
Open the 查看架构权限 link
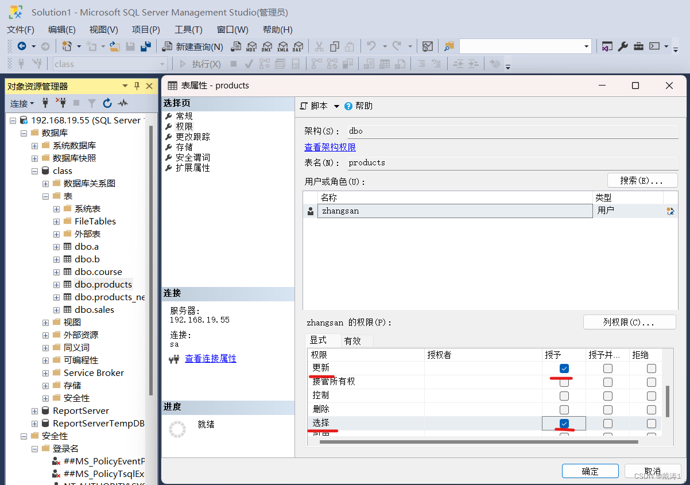330,147
